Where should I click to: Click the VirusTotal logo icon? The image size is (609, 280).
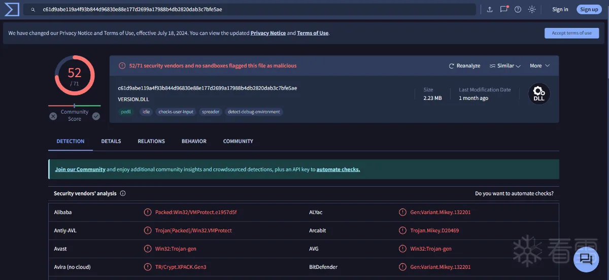11,9
